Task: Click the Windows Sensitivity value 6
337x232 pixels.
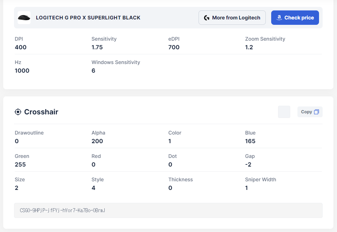Action: point(94,70)
